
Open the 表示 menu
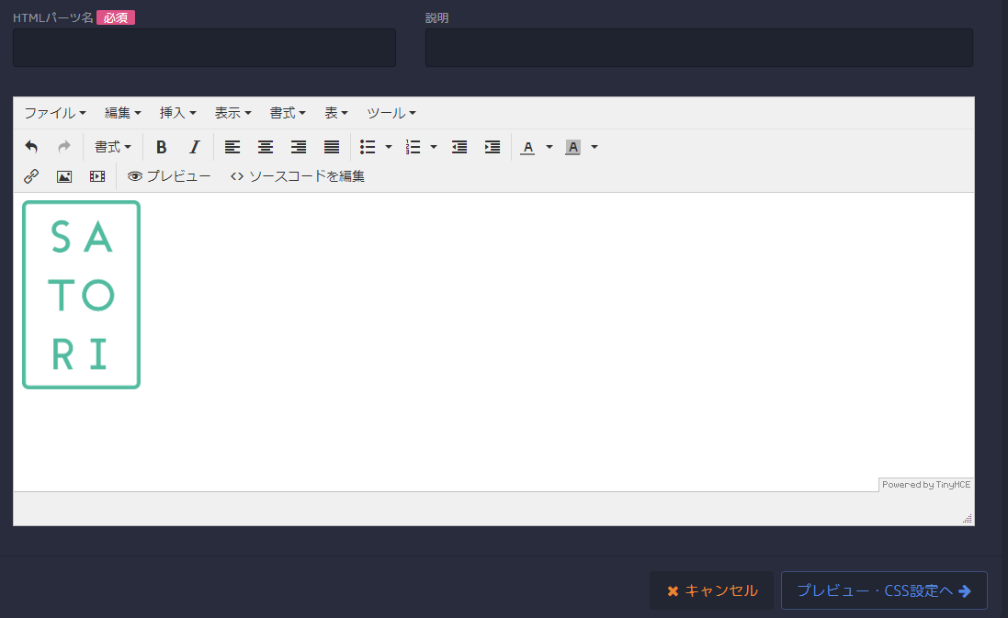[232, 113]
